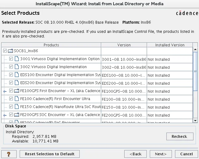This screenshot has height=159, width=199.
Task: Click Reset Selection to Default button
Action: click(x=50, y=154)
